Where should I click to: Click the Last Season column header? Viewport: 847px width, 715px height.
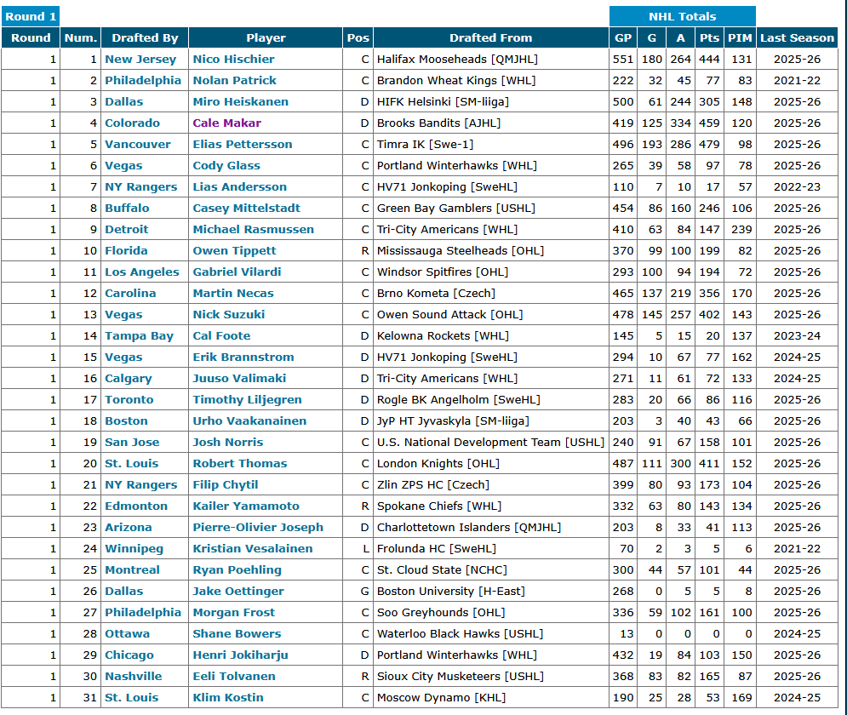pos(798,37)
